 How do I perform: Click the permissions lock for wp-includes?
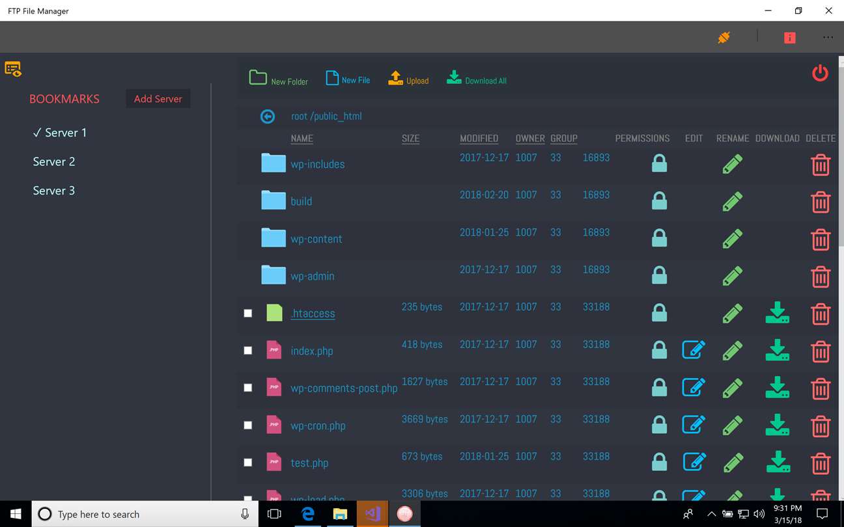pyautogui.click(x=659, y=163)
